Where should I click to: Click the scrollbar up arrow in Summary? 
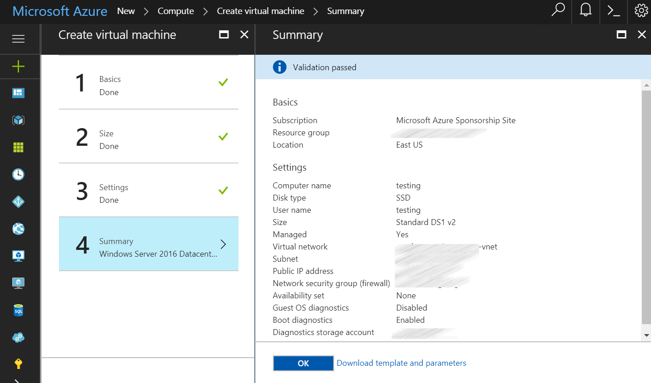pos(646,85)
